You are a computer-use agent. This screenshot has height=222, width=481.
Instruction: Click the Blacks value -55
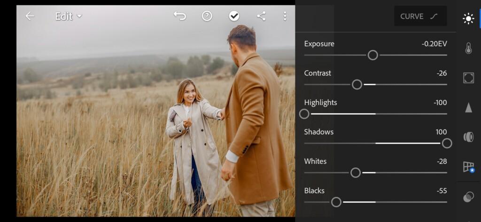(442, 191)
